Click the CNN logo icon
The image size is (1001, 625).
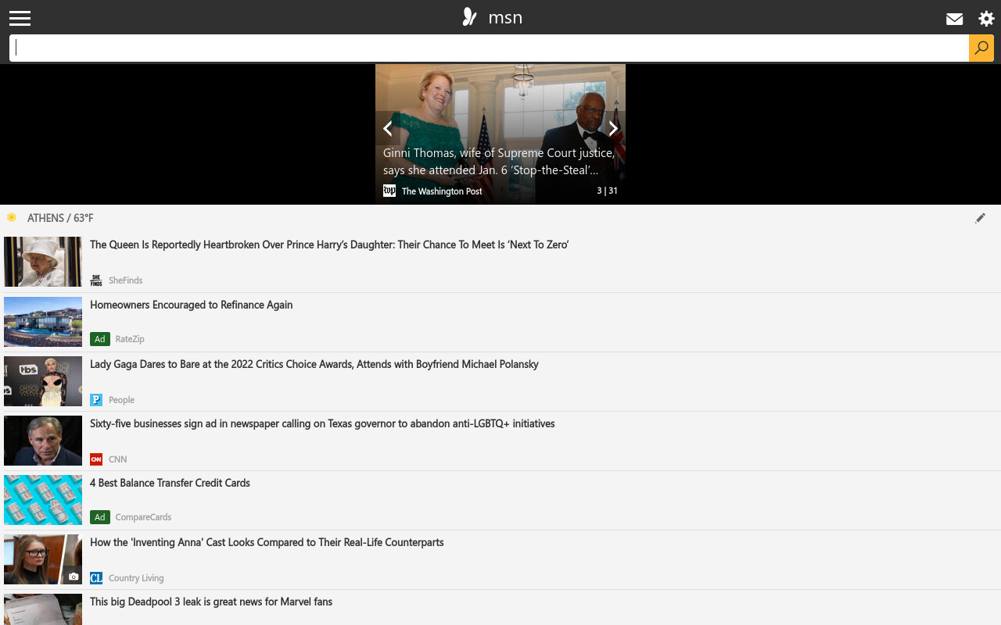tap(96, 459)
